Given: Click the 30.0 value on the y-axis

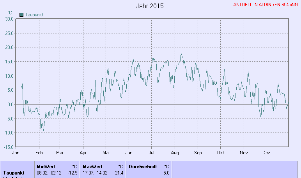Looking at the screenshot, I should pos(9,19).
